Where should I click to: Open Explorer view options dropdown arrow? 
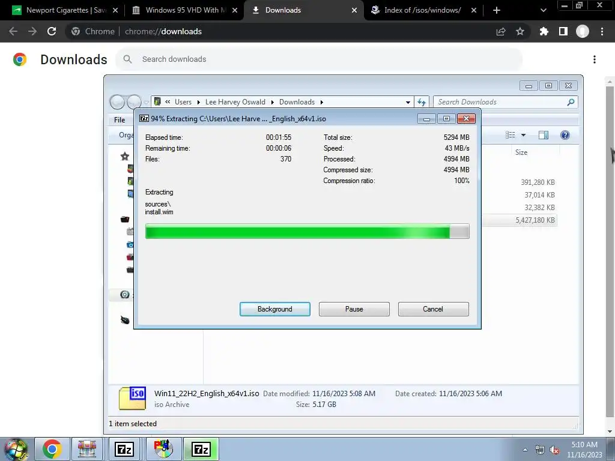click(523, 135)
